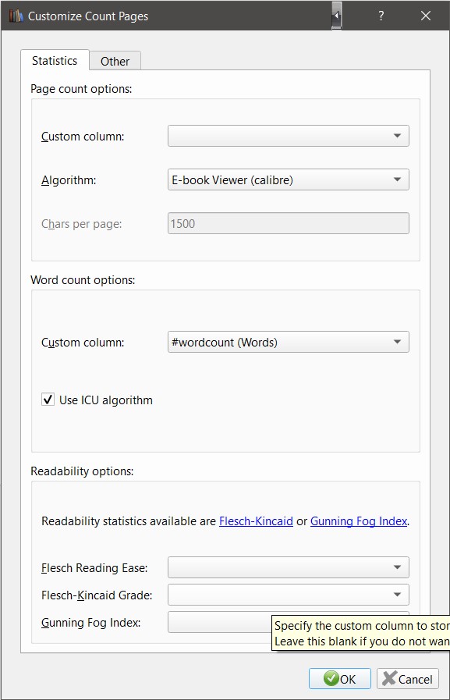Follow the Gunning Fog Index hyperlink
The width and height of the screenshot is (450, 700).
click(359, 521)
